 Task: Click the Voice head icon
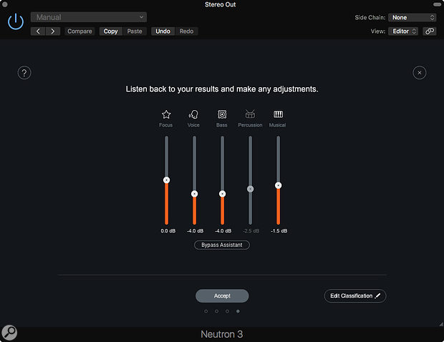[x=193, y=114]
